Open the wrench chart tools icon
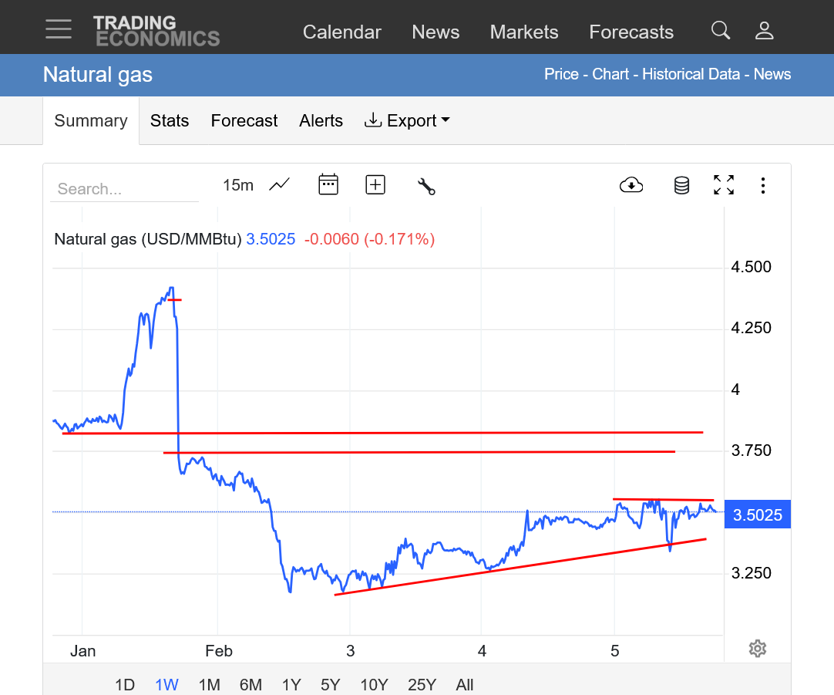Viewport: 834px width, 695px height. click(426, 186)
